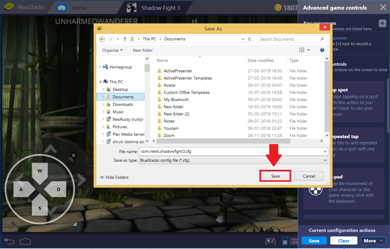Click the W key on the D-pad overlay
Image resolution: width=390 pixels, height=249 pixels.
pos(40,171)
